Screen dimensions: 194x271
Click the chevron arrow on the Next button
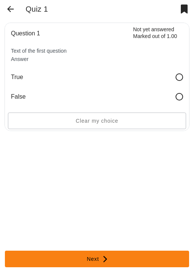click(x=105, y=259)
